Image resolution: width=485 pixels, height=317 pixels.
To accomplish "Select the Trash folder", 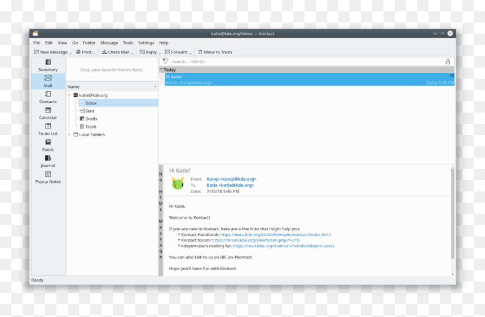I will tap(88, 127).
